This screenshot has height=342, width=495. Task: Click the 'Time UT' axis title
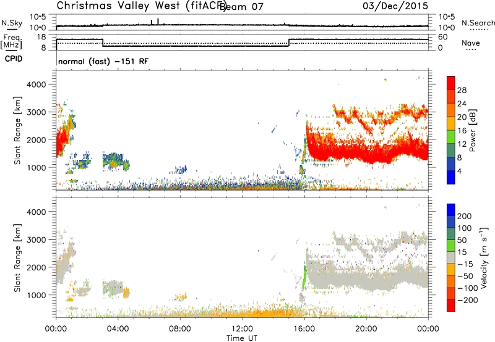coord(242,338)
